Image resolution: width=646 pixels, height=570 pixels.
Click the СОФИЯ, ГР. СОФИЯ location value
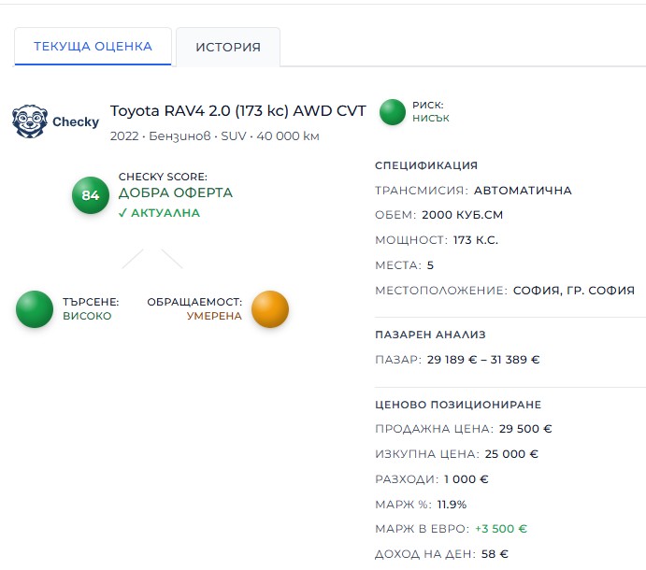coord(573,291)
